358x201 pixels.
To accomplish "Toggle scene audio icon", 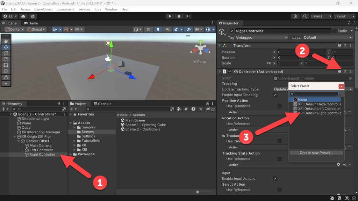I will 167,29.
